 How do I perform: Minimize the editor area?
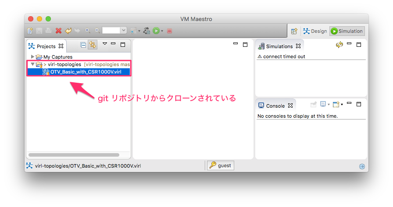click(236, 43)
